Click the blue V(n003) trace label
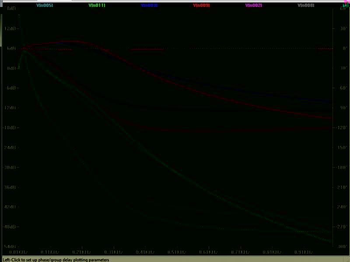 pyautogui.click(x=149, y=5)
